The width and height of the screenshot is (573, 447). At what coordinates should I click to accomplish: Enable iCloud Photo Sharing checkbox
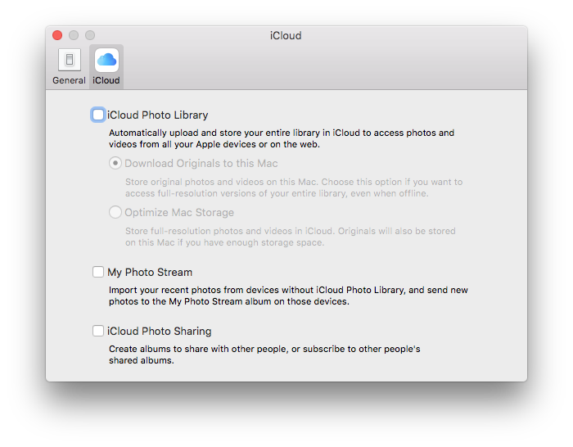(98, 331)
